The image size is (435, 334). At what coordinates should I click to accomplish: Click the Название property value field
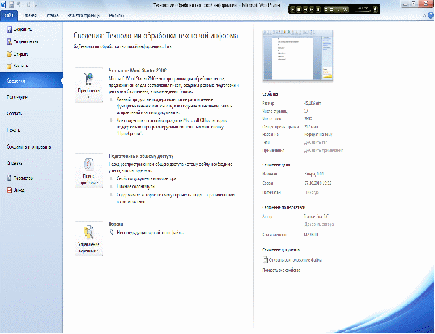(318, 134)
